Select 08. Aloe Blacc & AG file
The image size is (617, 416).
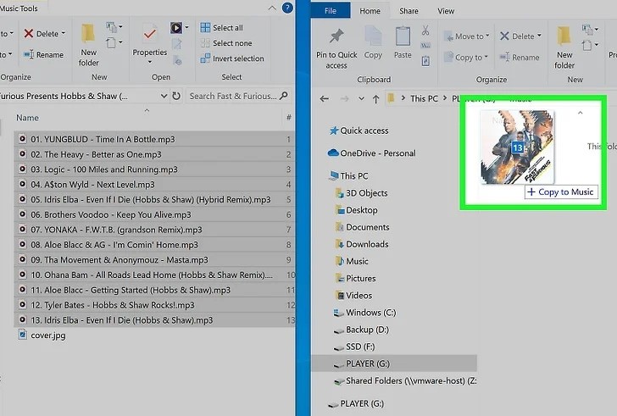(x=154, y=245)
